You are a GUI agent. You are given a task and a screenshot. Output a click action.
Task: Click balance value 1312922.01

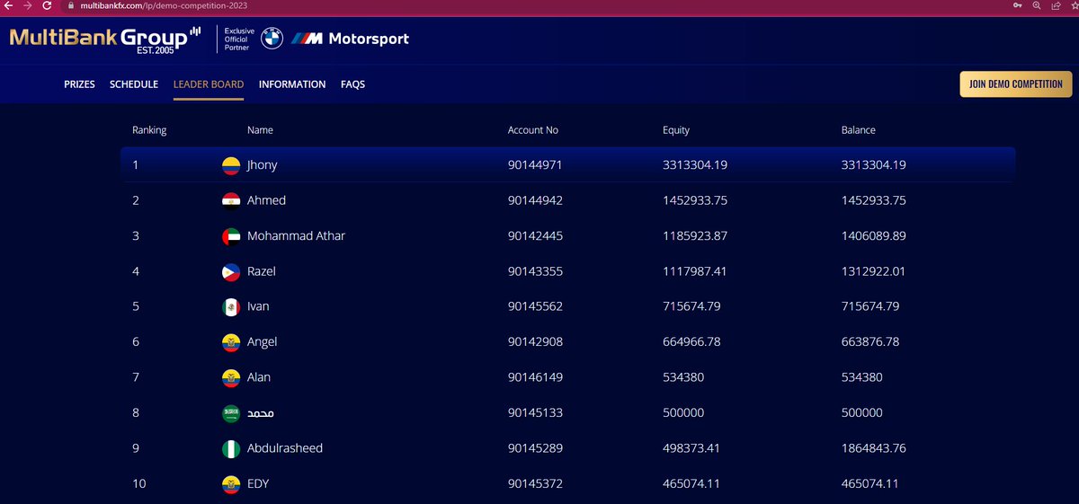(x=873, y=271)
